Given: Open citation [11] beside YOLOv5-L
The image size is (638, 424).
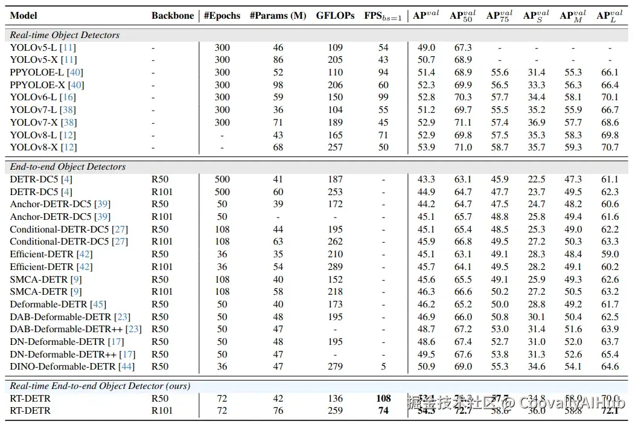Looking at the screenshot, I should 68,48.
